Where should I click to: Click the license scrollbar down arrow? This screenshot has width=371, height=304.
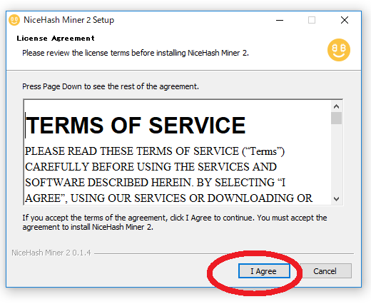coord(336,198)
